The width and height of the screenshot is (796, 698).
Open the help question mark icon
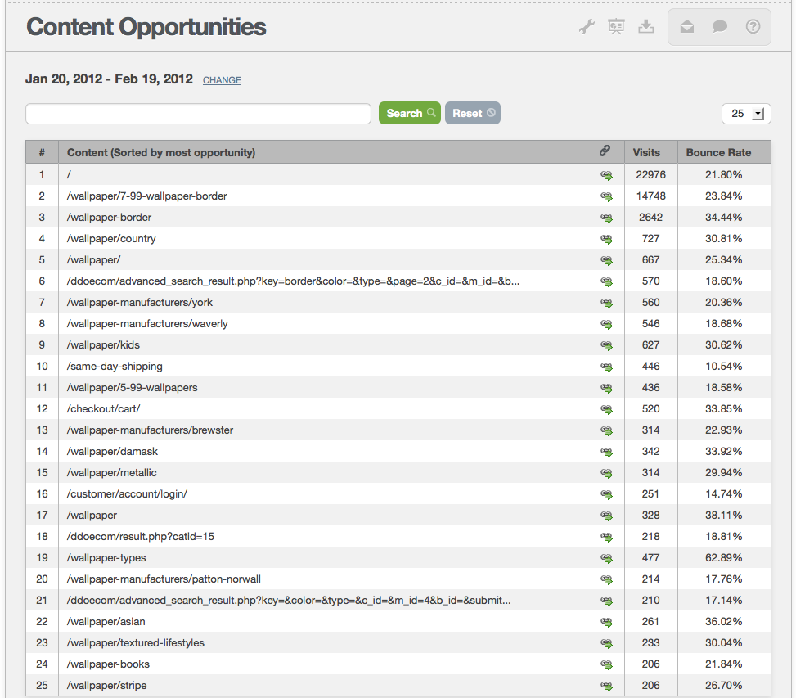click(752, 26)
